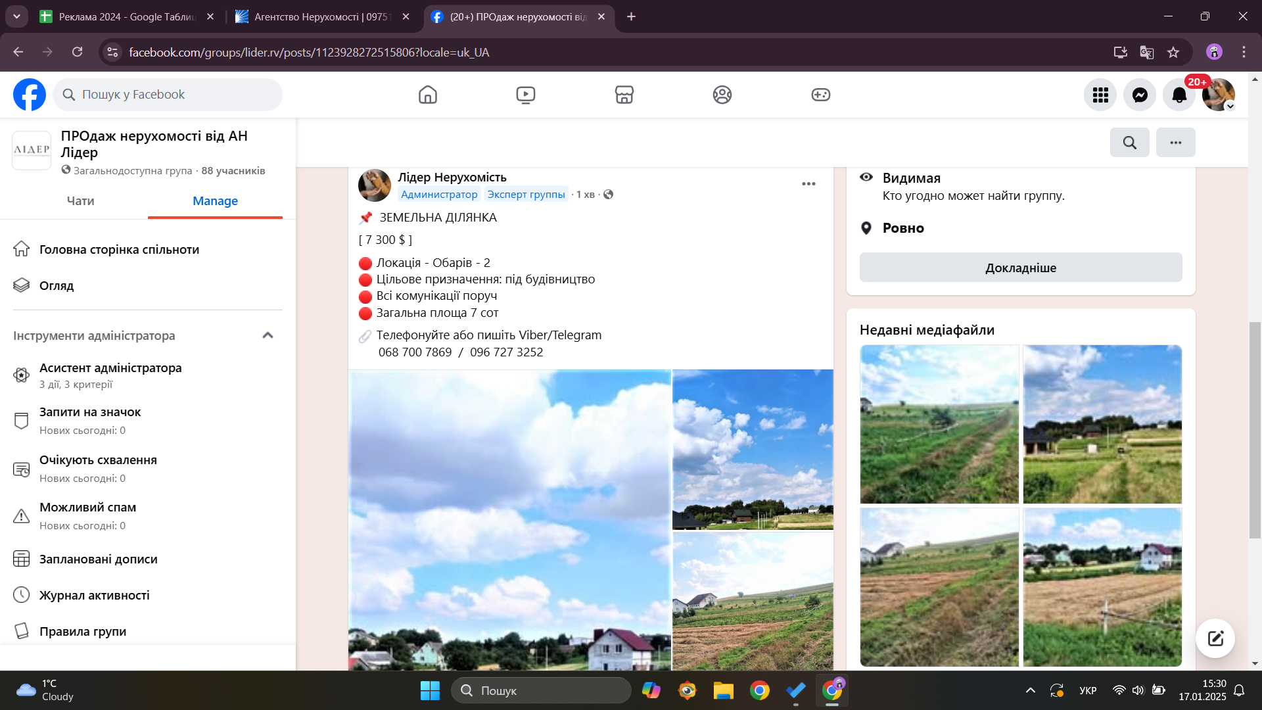Open the notifications bell icon

tap(1179, 95)
